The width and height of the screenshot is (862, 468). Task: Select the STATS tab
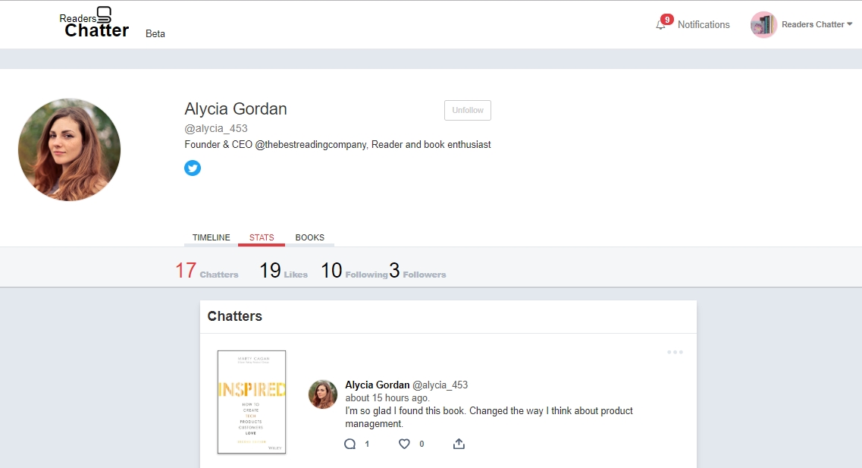click(x=261, y=237)
